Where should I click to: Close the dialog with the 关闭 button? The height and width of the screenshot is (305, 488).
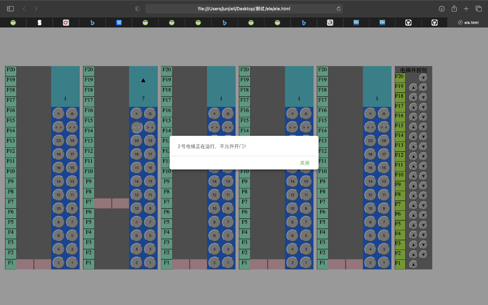pos(304,163)
